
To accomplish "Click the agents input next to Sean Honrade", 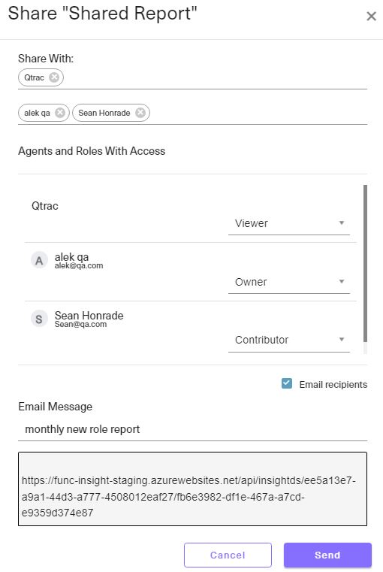I will [x=259, y=113].
